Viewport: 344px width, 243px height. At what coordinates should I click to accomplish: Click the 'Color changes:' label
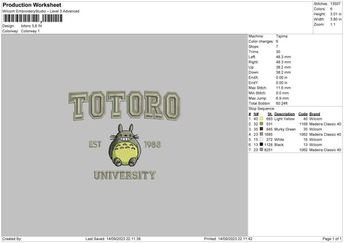pyautogui.click(x=261, y=41)
